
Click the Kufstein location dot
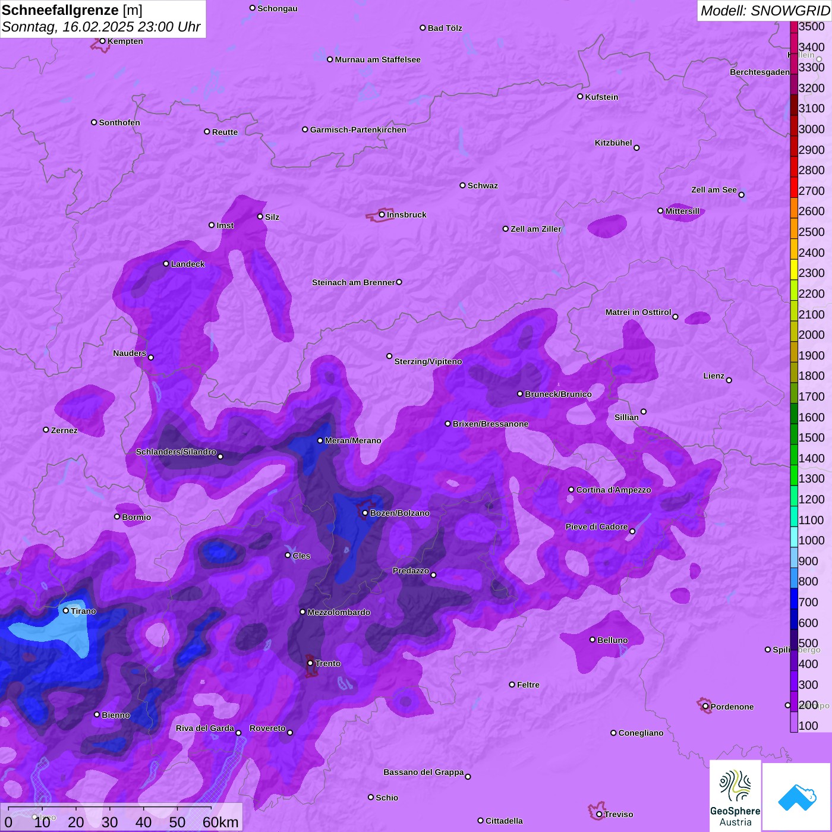click(580, 97)
